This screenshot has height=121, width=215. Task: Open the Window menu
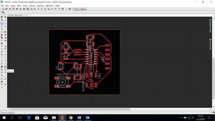pos(50,6)
